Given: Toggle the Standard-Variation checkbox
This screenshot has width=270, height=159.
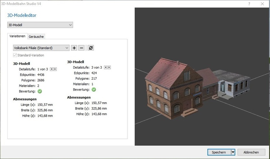Looking at the screenshot, I should (x=15, y=55).
